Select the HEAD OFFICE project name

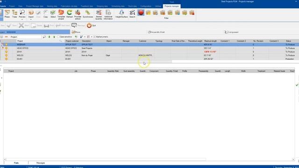22,48
